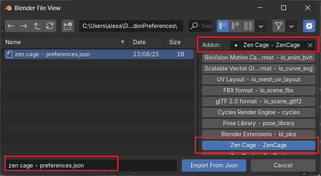321x176 pixels.
Task: Choose glTF 2.0 format addon entry
Action: tap(259, 101)
